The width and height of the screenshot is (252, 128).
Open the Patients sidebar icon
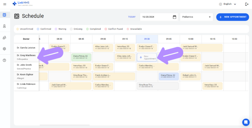pyautogui.click(x=4, y=26)
